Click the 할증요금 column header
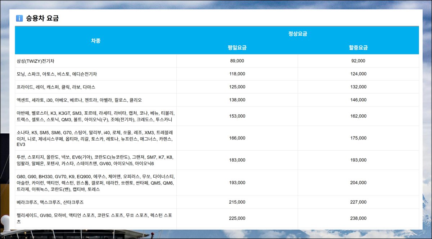The image size is (432, 239). point(358,47)
